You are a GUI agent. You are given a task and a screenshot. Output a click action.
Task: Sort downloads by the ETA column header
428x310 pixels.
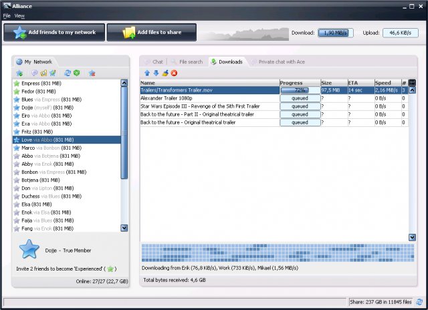(x=361, y=83)
